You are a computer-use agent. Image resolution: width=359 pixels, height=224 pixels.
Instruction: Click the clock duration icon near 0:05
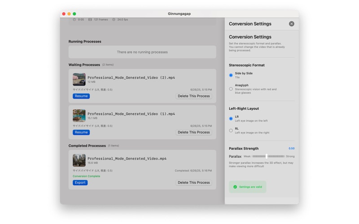(x=74, y=20)
